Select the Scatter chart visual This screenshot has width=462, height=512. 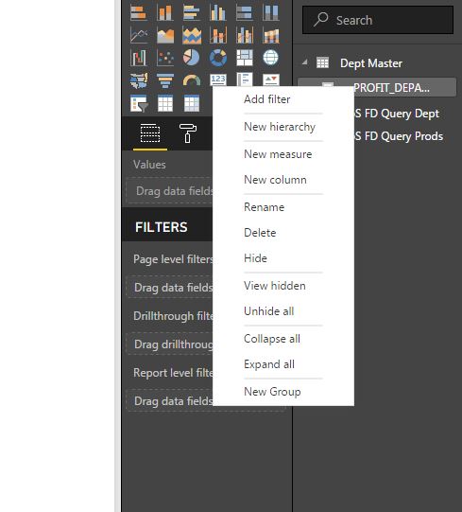coord(165,58)
